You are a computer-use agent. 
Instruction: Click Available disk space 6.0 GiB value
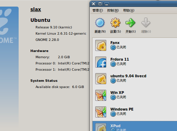point(78,87)
